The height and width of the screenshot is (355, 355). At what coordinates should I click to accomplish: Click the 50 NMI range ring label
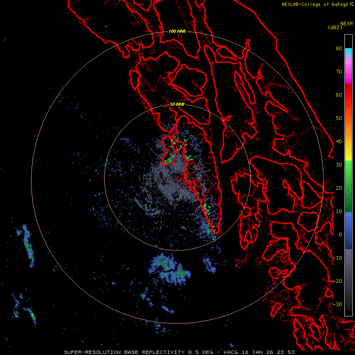pyautogui.click(x=177, y=105)
